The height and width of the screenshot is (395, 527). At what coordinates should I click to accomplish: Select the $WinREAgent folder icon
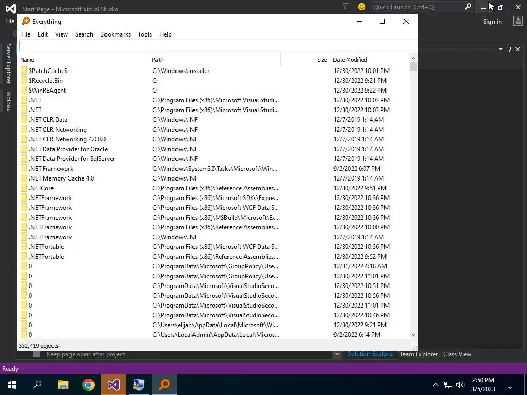pos(24,91)
